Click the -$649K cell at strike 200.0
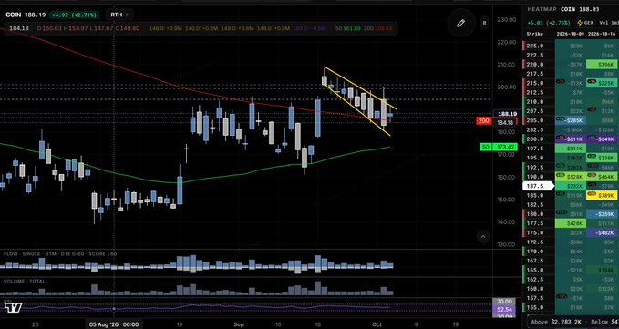Viewport: 619px width, 329px height. [602, 139]
